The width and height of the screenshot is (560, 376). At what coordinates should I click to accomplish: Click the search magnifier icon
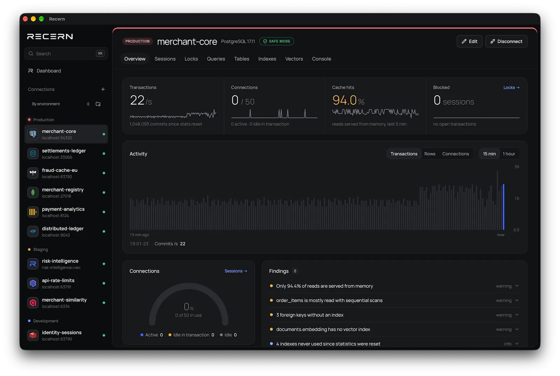(31, 54)
